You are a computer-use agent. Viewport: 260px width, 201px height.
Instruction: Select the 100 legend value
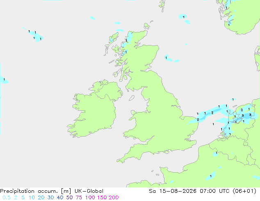point(90,198)
